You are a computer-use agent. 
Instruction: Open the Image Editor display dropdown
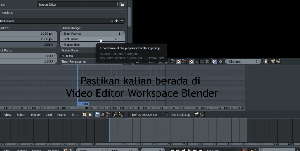click(78, 4)
